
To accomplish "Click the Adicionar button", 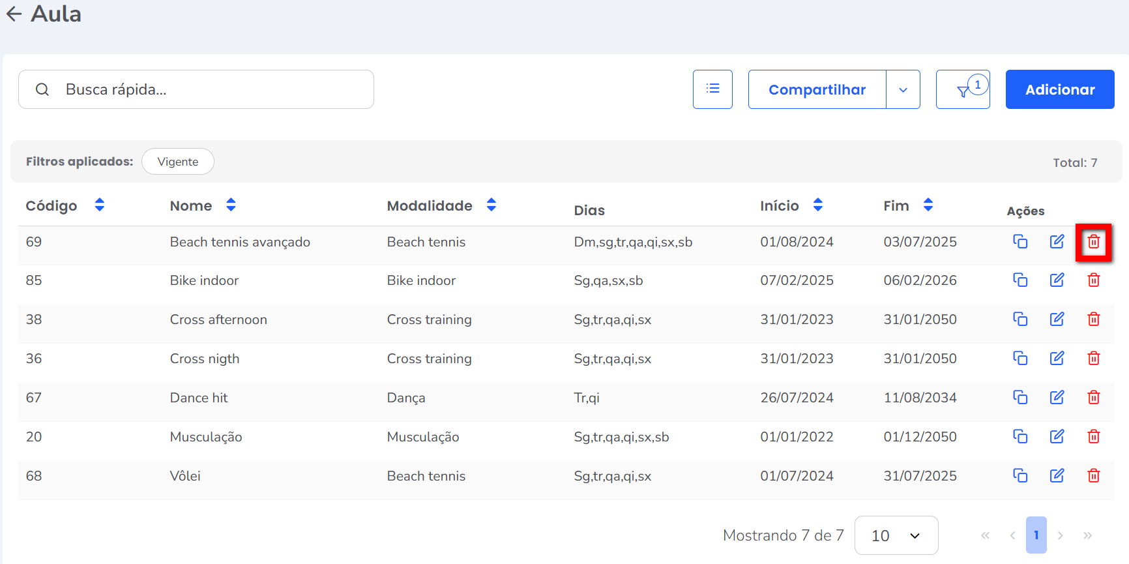I will coord(1060,89).
